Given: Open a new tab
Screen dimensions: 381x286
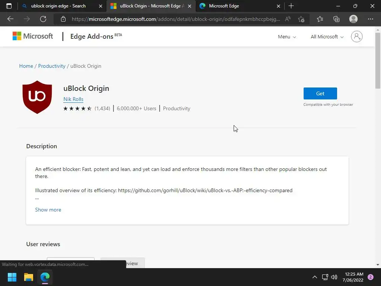Looking at the screenshot, I should pyautogui.click(x=291, y=6).
